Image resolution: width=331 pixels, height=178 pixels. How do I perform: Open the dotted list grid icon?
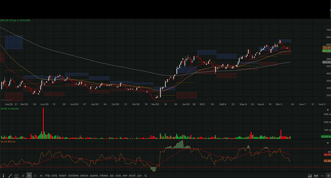[16, 176]
